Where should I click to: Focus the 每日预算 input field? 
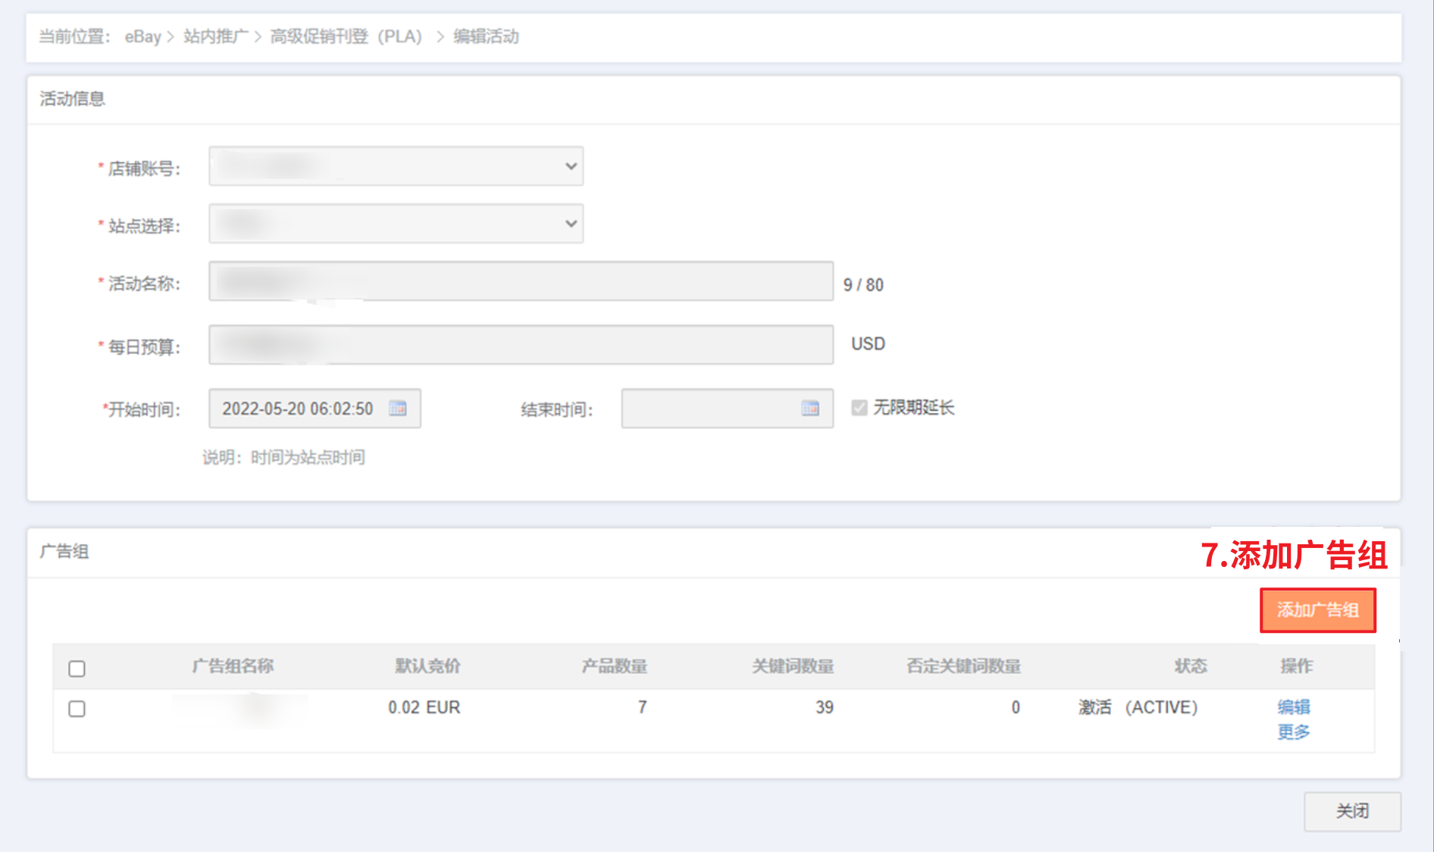pos(521,345)
